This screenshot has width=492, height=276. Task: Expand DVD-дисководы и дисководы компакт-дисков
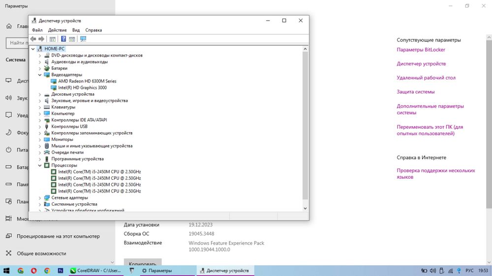[40, 55]
